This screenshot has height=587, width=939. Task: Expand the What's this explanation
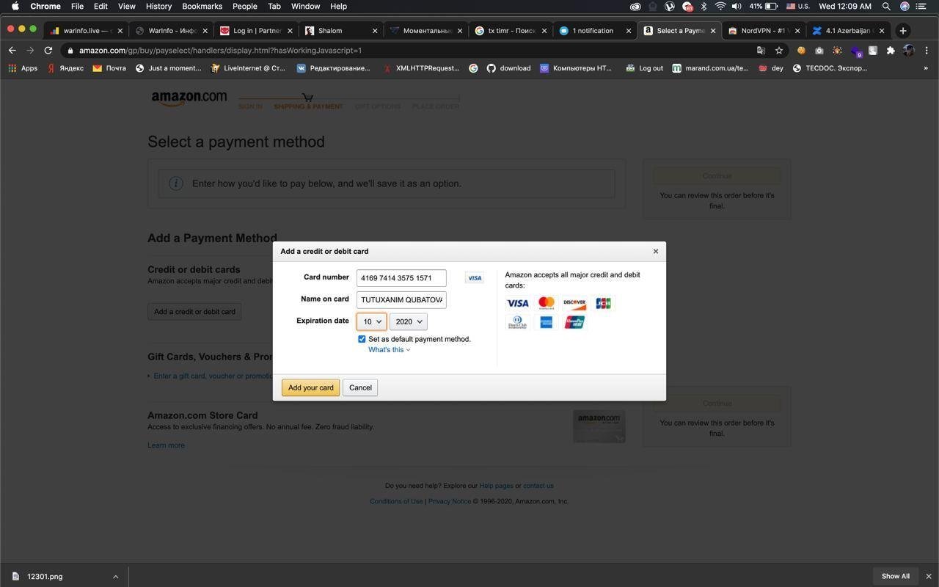[x=389, y=349]
